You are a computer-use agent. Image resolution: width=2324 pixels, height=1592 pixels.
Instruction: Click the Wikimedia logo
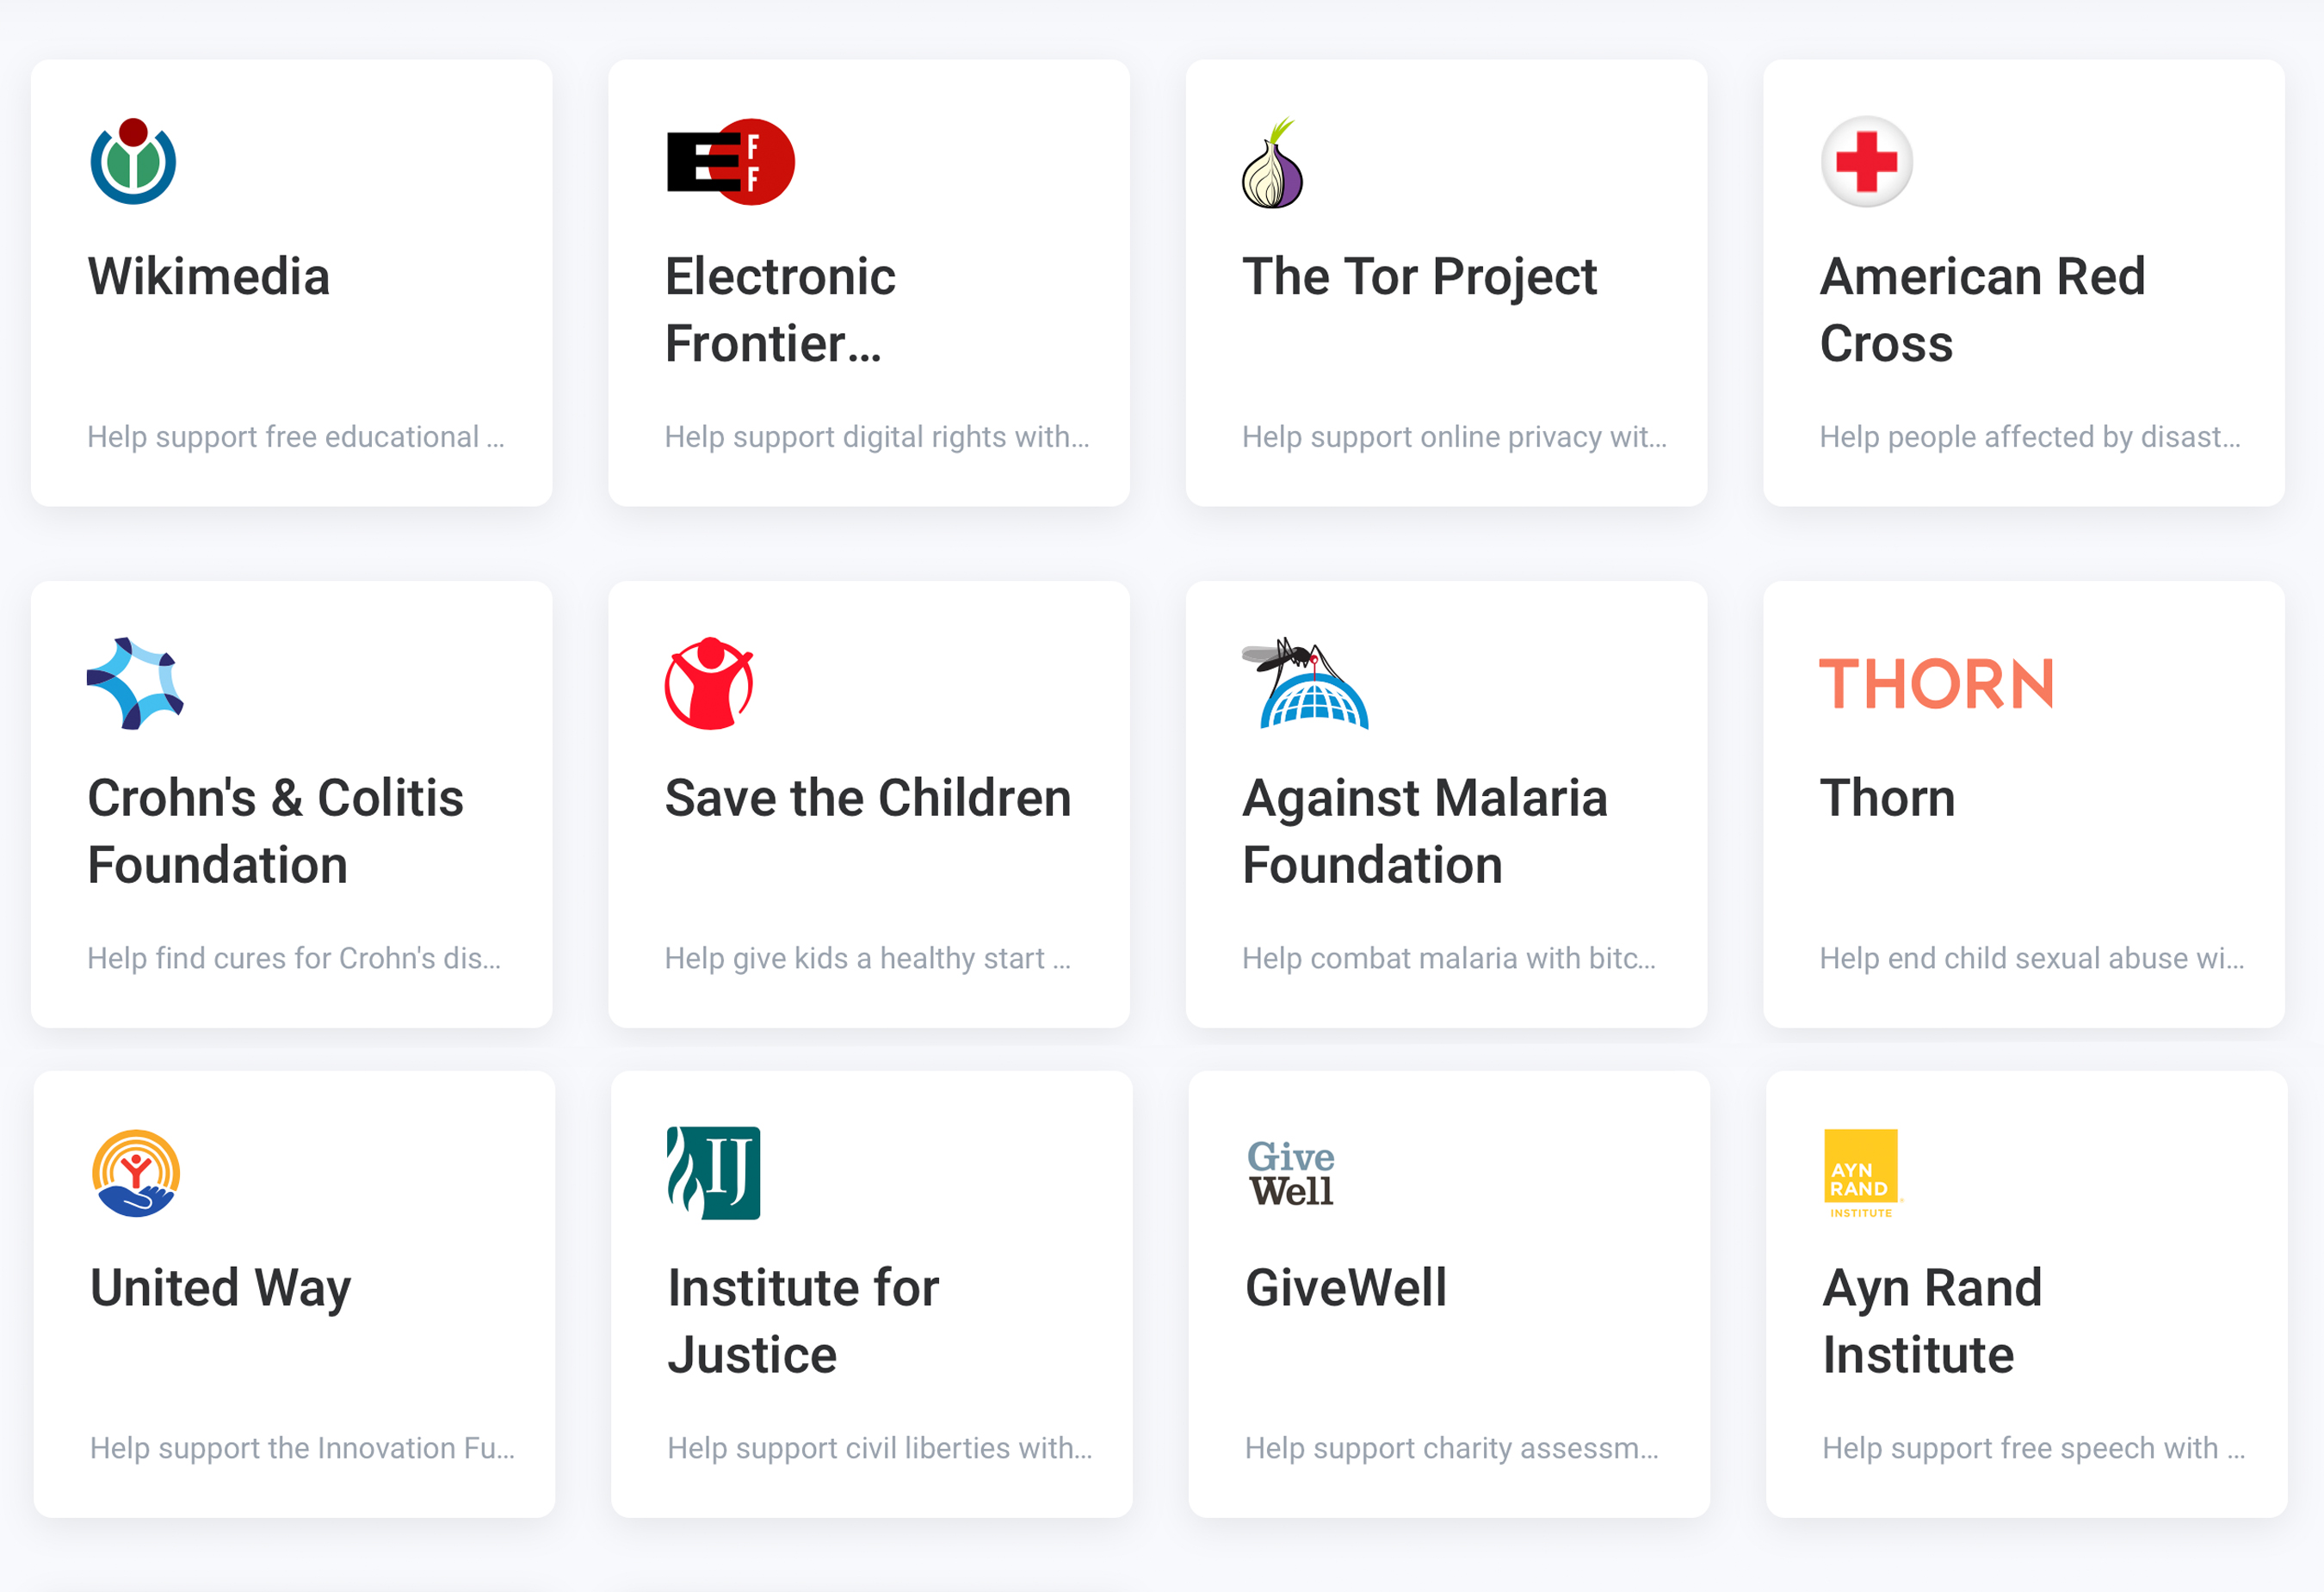click(133, 163)
